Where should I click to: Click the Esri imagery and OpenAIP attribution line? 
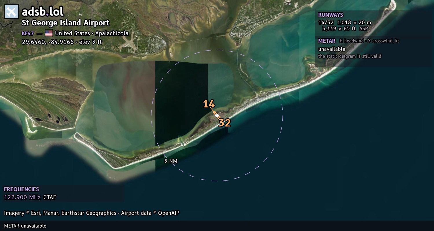(x=92, y=213)
